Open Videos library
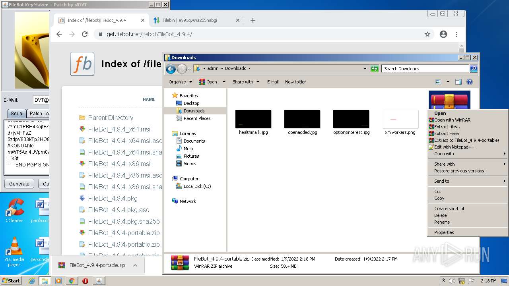The width and height of the screenshot is (509, 286). (x=190, y=164)
